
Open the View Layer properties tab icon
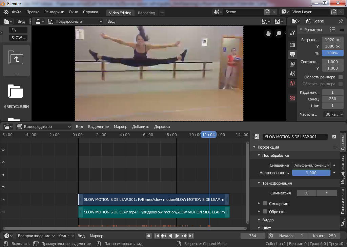click(292, 64)
